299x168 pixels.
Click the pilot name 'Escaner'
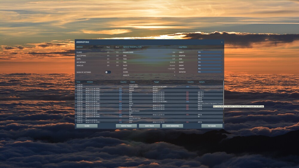point(173,65)
